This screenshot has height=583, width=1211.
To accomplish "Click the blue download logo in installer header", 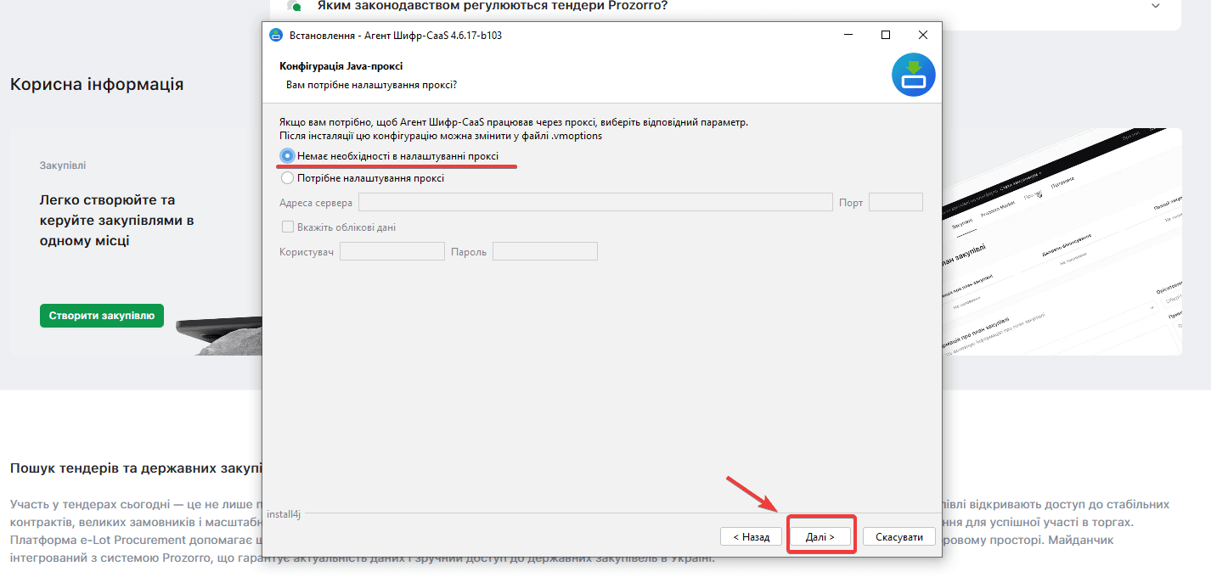I will click(x=913, y=75).
